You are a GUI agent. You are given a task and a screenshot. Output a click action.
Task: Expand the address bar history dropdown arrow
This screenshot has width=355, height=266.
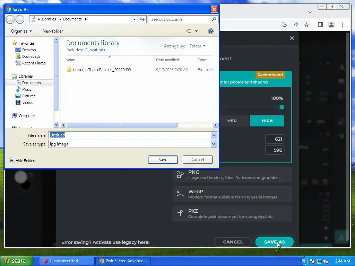point(134,19)
